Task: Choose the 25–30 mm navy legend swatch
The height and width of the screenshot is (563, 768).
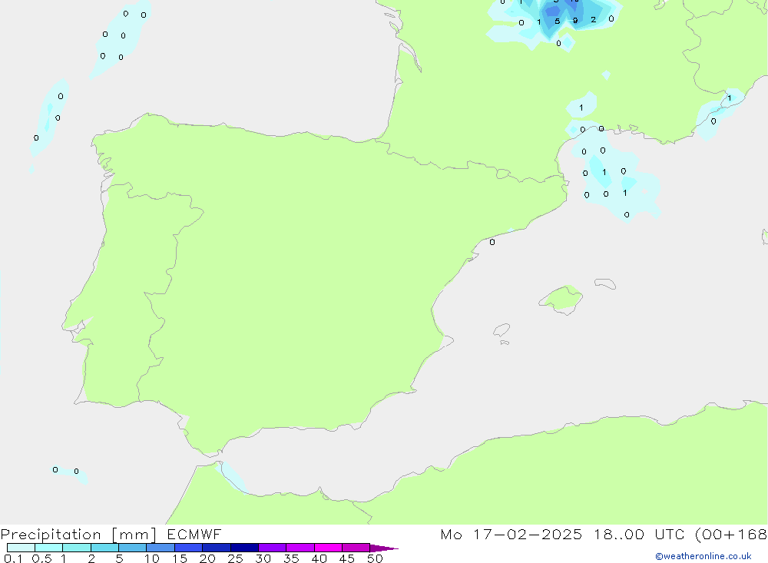Action: pyautogui.click(x=244, y=548)
